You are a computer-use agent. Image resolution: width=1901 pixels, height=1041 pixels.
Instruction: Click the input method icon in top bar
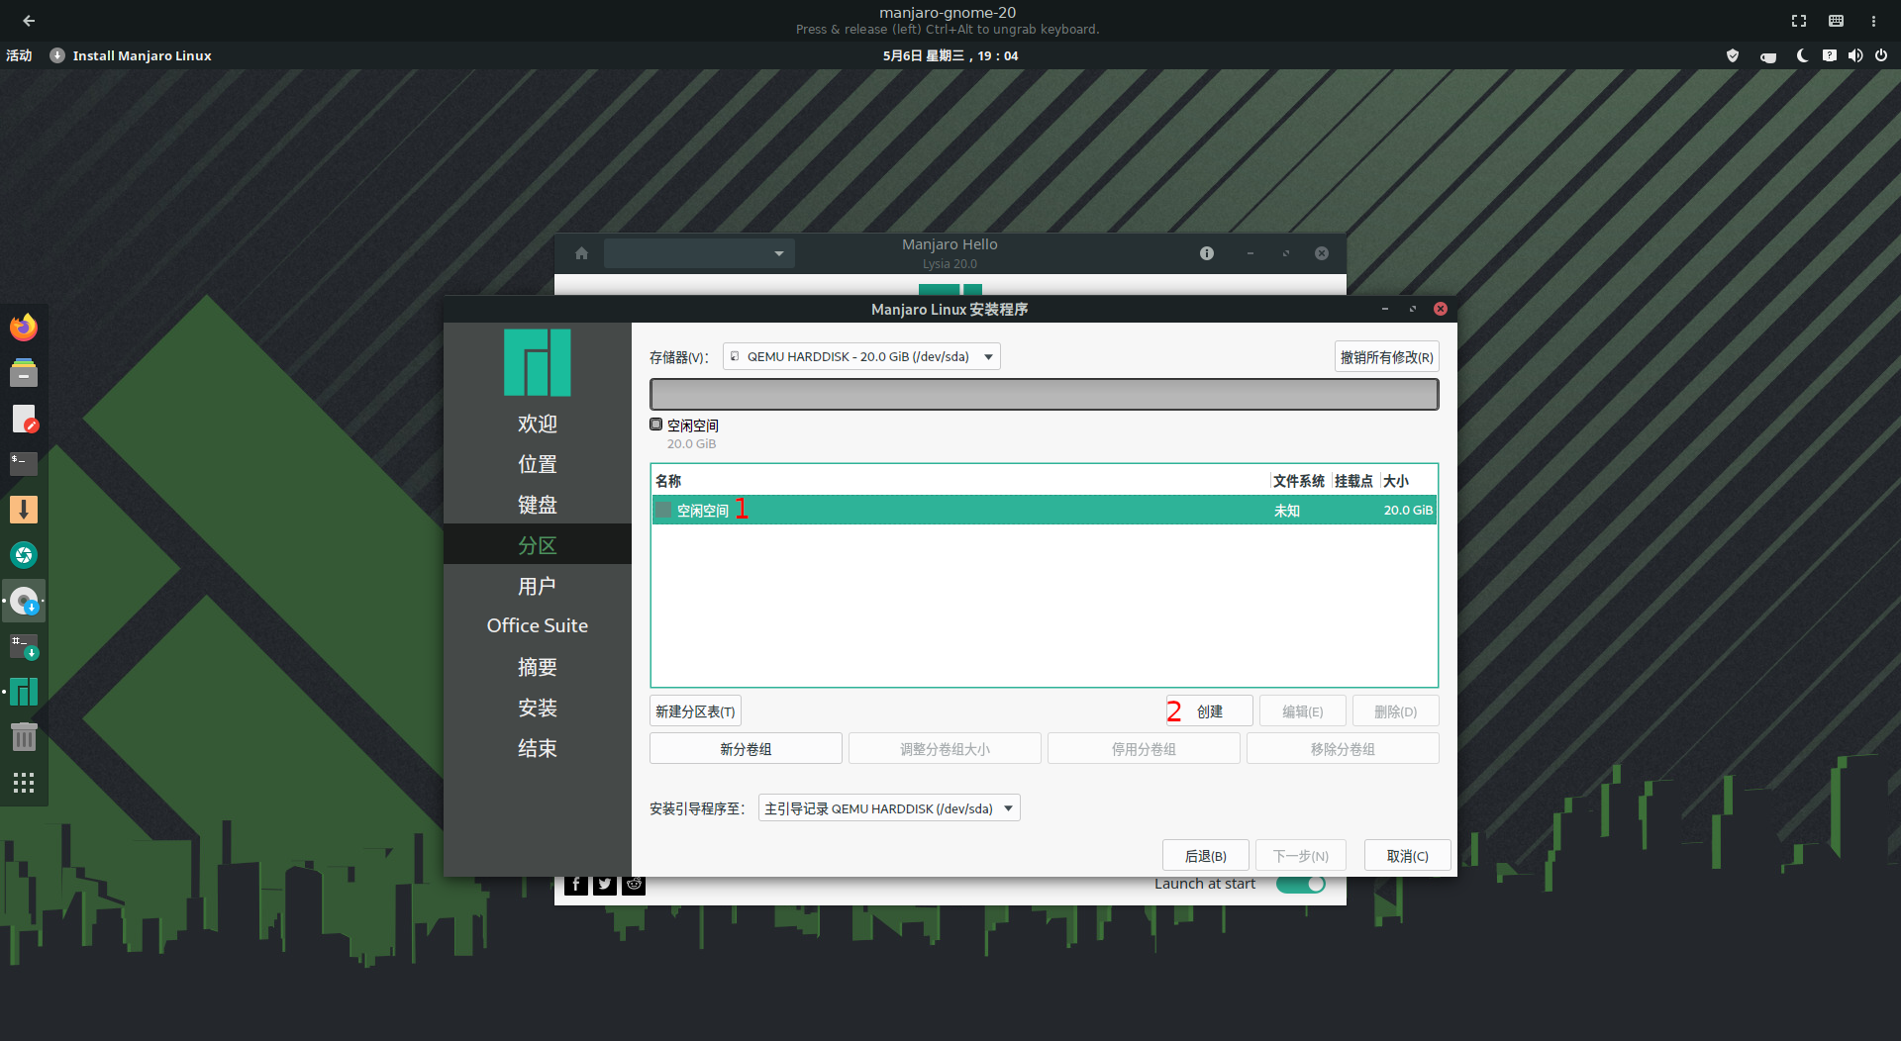pos(1768,56)
